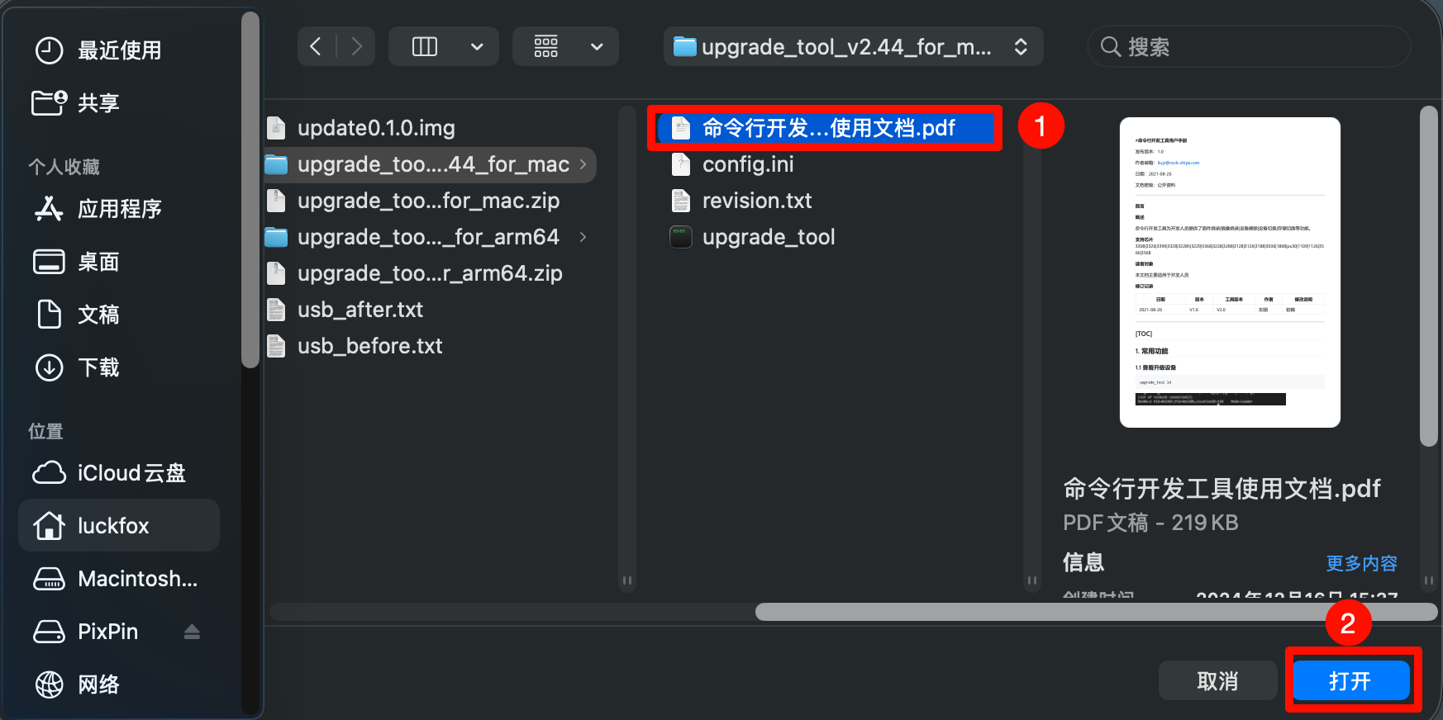Go to Recents in sidebar
The width and height of the screenshot is (1443, 720).
[119, 50]
